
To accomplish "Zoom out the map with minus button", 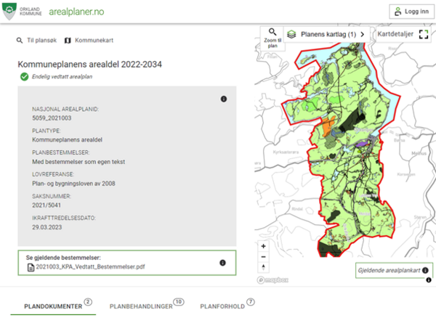I will [263, 257].
